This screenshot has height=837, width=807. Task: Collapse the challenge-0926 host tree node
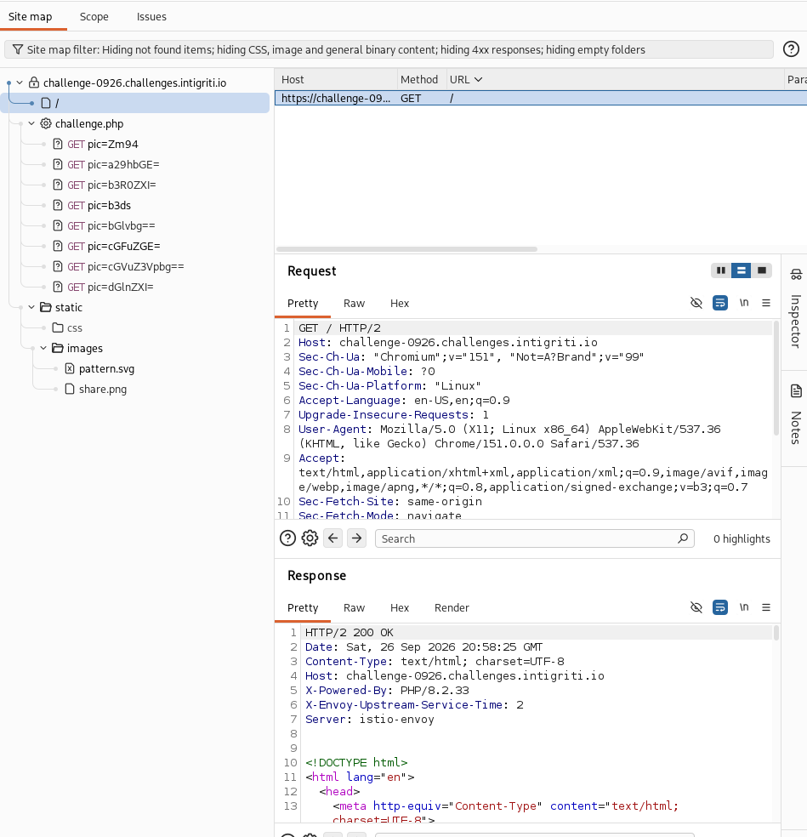click(20, 83)
